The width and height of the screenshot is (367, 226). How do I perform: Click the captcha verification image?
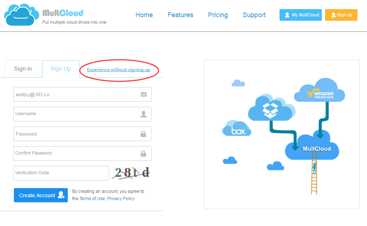(x=131, y=173)
